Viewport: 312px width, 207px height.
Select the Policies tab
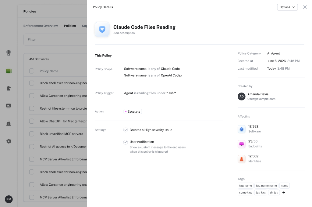(x=70, y=26)
